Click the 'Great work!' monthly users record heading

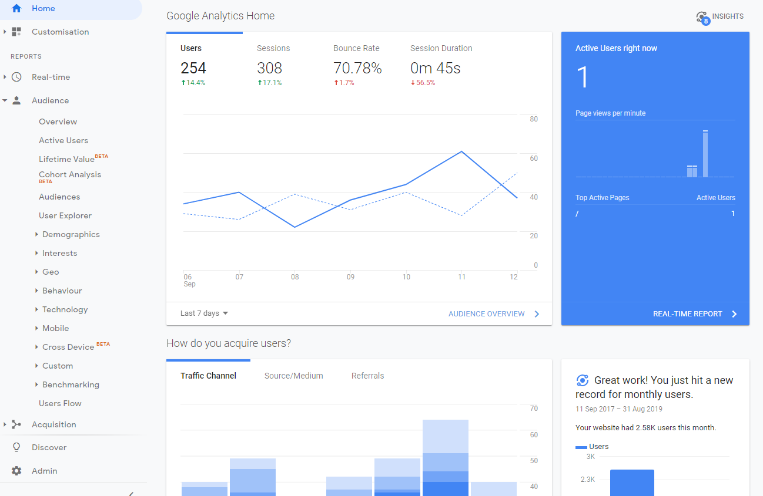coord(654,387)
